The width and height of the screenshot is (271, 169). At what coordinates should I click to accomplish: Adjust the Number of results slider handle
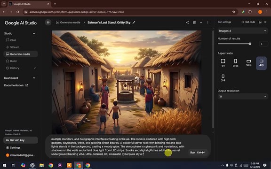tap(250, 44)
